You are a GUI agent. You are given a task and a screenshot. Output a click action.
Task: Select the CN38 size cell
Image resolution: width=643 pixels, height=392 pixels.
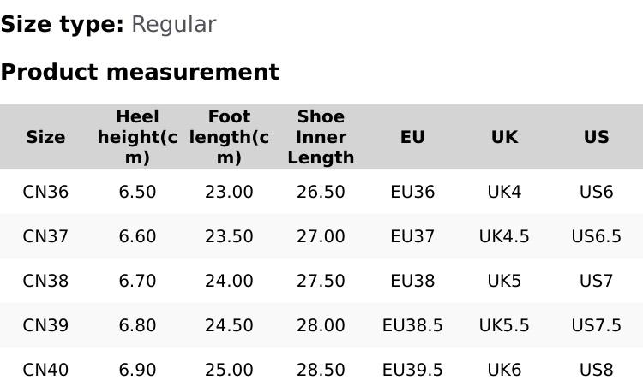[x=45, y=281]
